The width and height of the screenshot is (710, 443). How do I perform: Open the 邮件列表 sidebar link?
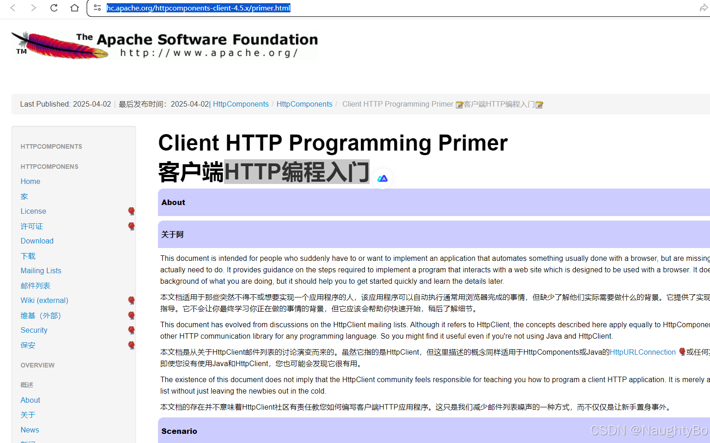pos(35,286)
